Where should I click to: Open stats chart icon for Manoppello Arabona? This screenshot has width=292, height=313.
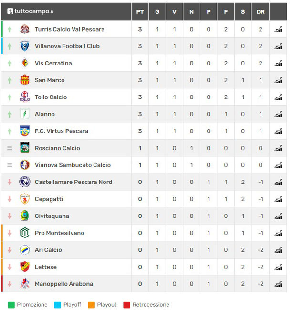(x=278, y=284)
